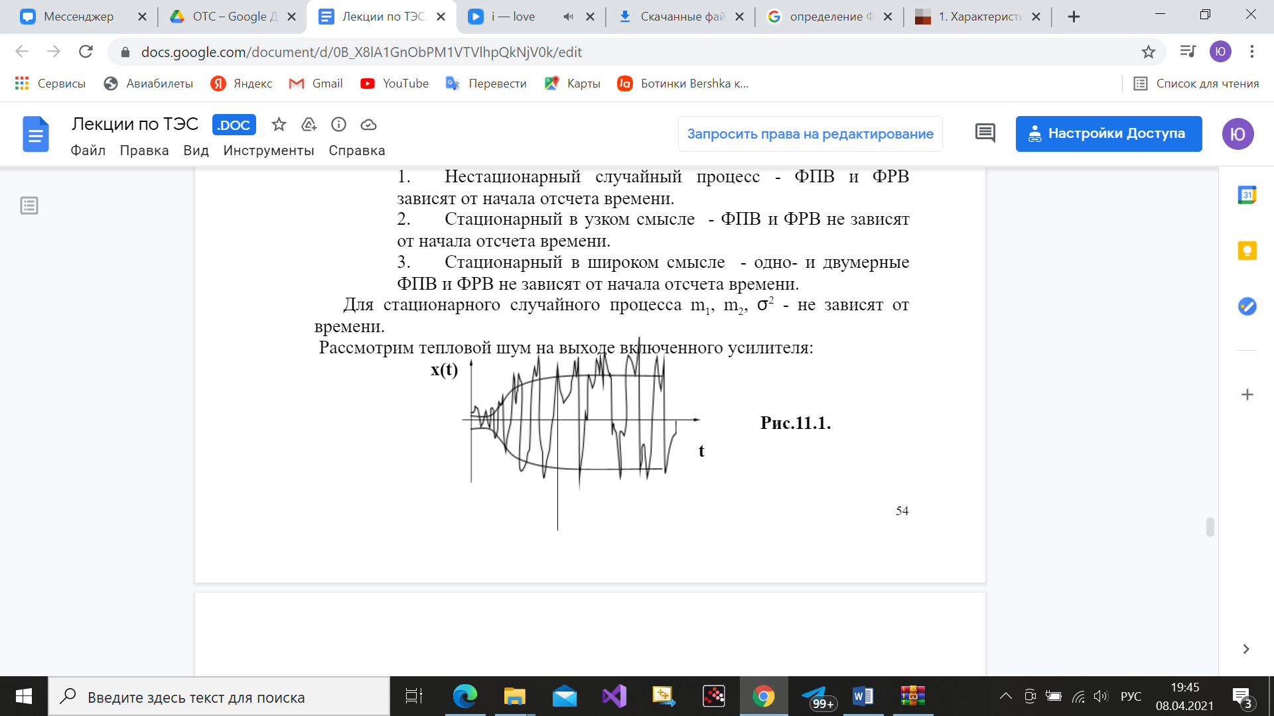Open the Google account avatar in Docs
1274x716 pixels.
[x=1238, y=134]
